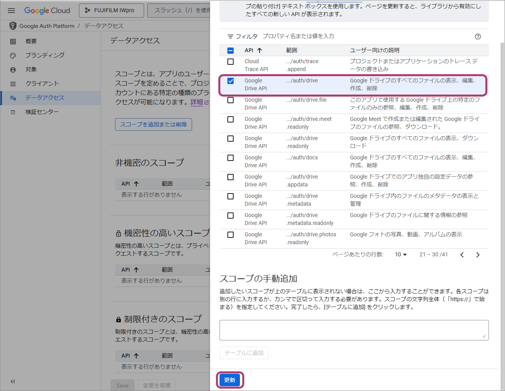Click the blue 更新 button

(230, 380)
